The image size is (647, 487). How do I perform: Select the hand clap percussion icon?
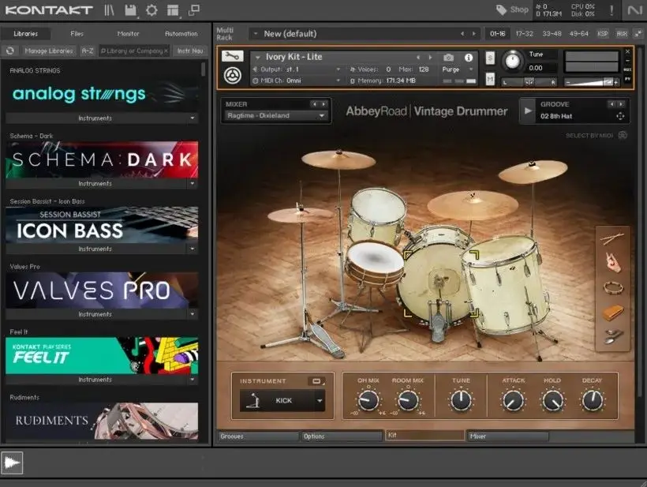tap(613, 263)
